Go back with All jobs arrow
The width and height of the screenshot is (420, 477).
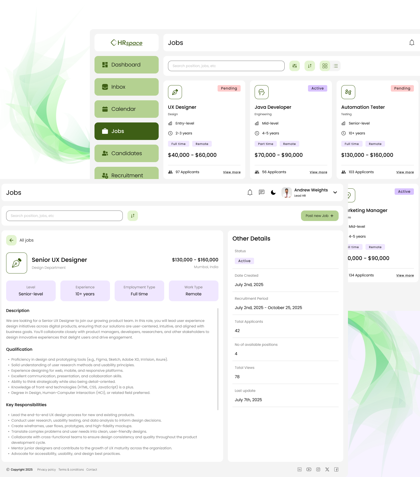pos(11,240)
